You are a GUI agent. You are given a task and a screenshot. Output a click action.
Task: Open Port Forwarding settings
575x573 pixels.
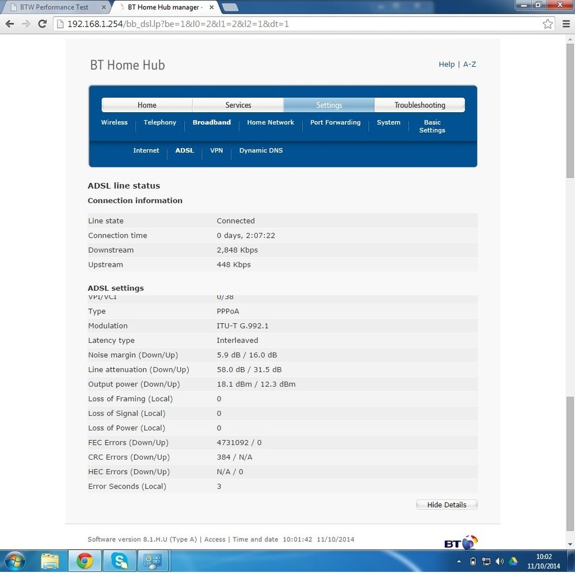(335, 123)
